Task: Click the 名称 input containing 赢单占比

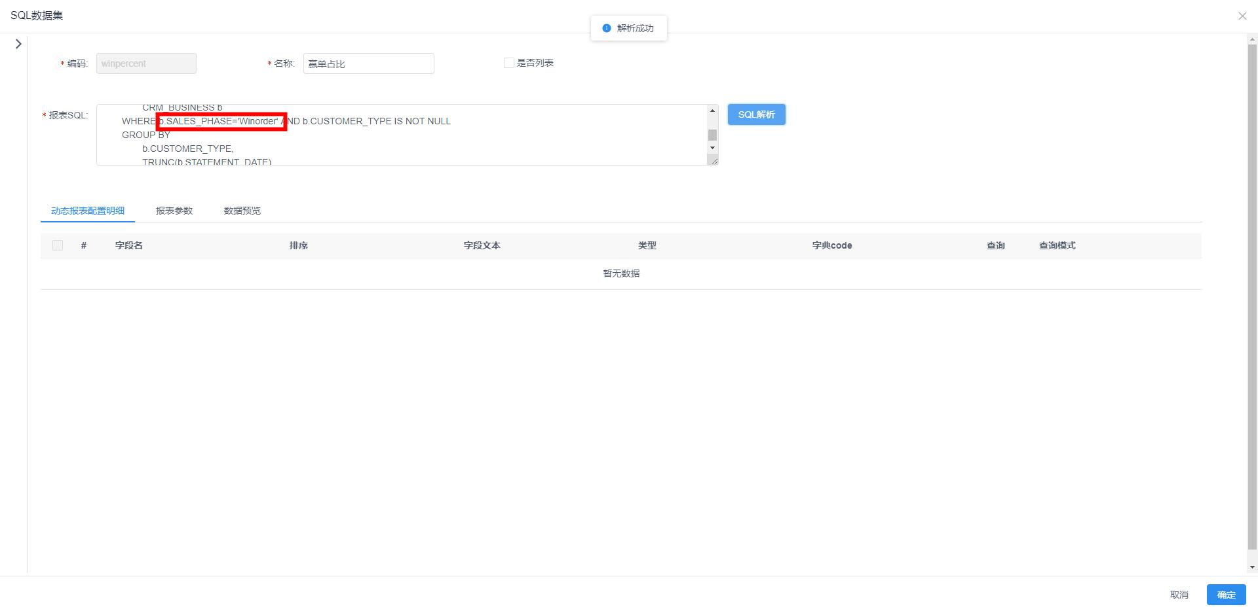Action: tap(368, 63)
